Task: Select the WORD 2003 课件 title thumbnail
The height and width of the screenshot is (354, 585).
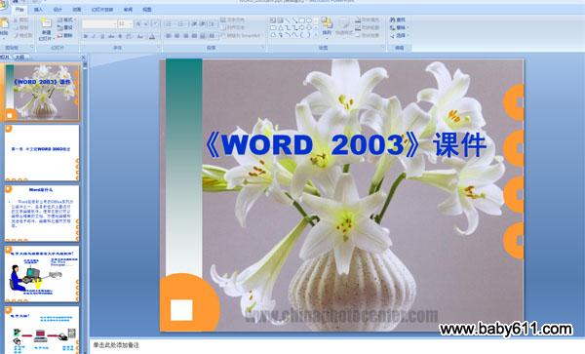Action: click(x=42, y=92)
